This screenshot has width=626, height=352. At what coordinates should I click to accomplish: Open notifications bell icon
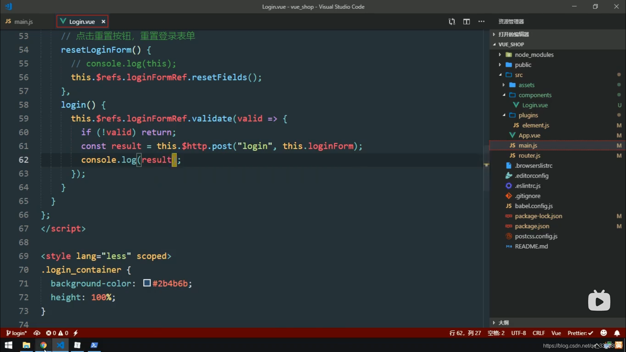click(x=617, y=333)
